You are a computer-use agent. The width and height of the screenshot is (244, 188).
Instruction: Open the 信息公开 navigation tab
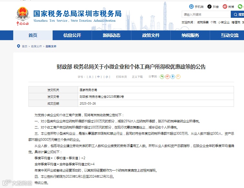[72, 35]
